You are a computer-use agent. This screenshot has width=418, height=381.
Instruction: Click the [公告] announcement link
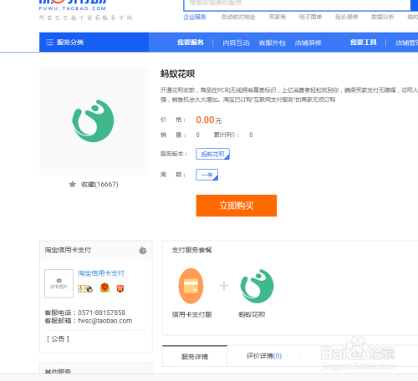58,338
